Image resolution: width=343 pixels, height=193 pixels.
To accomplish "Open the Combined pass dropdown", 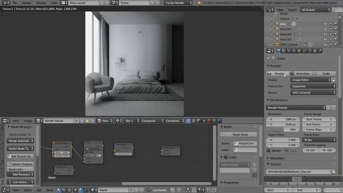I will [x=175, y=121].
